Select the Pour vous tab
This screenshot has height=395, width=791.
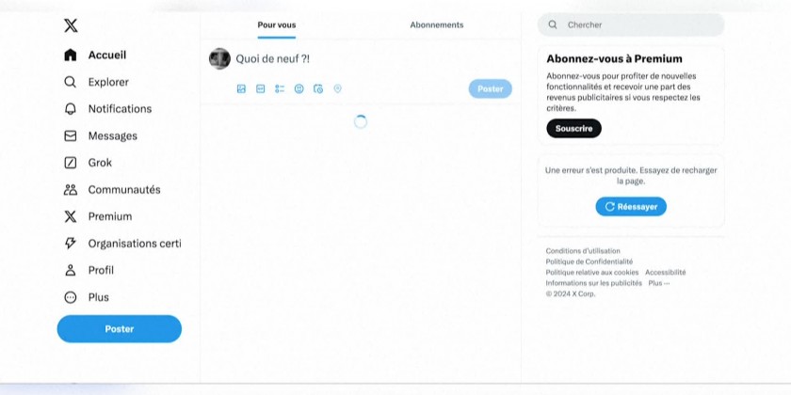(x=277, y=25)
